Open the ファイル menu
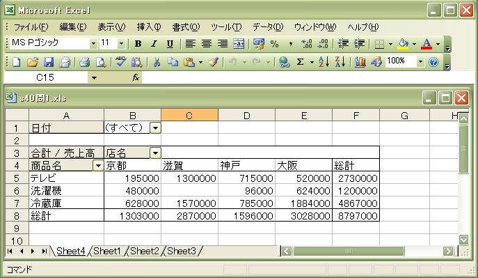 (31, 27)
